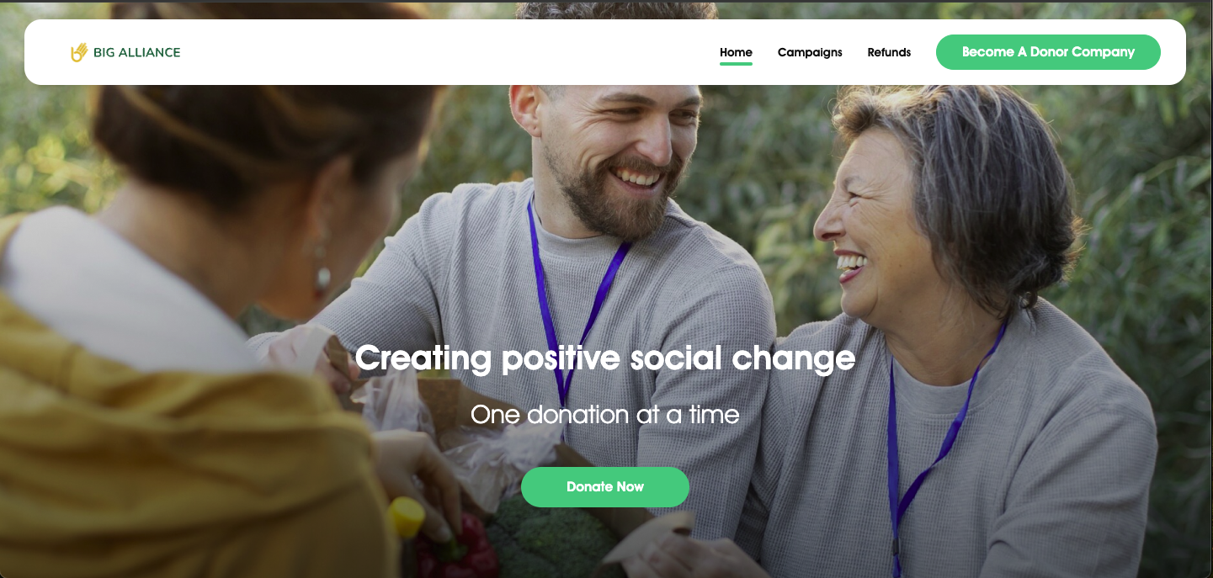The width and height of the screenshot is (1213, 578).
Task: Click blank white area of navigation bar
Action: [446, 52]
